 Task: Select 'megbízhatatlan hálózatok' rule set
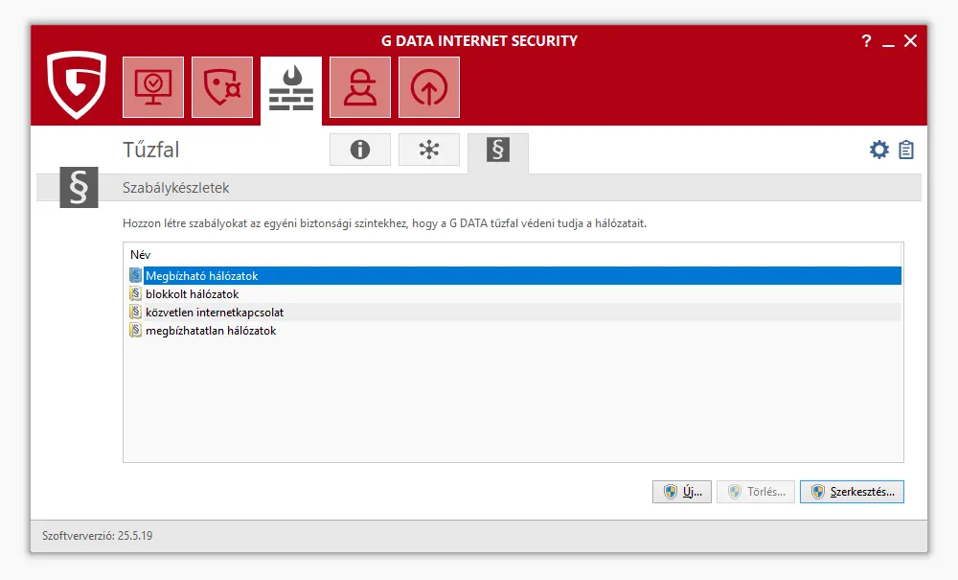210,331
